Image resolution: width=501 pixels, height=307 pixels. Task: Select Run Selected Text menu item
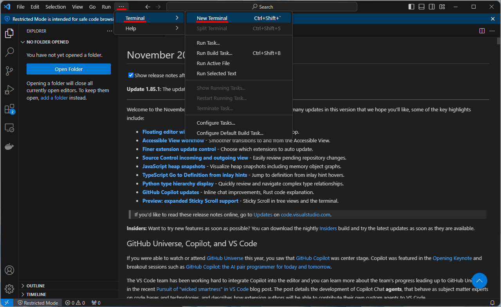coord(239,73)
